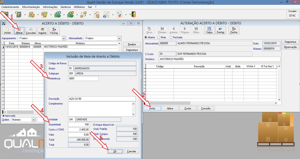The image size is (300, 159).
Task: Click boxes with up arrow toolbar icon
Action: pos(44,15)
